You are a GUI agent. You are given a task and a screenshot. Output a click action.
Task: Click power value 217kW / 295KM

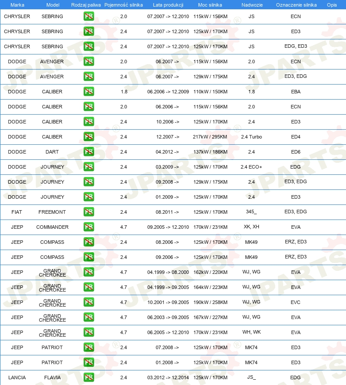[210, 137]
